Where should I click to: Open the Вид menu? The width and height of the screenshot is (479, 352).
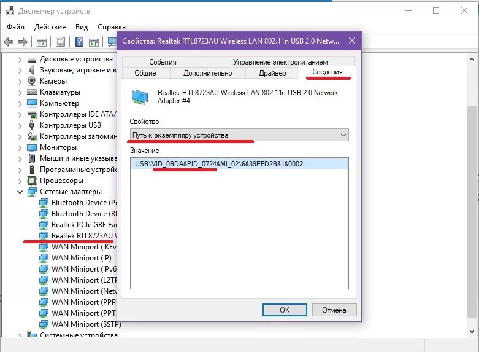point(82,27)
